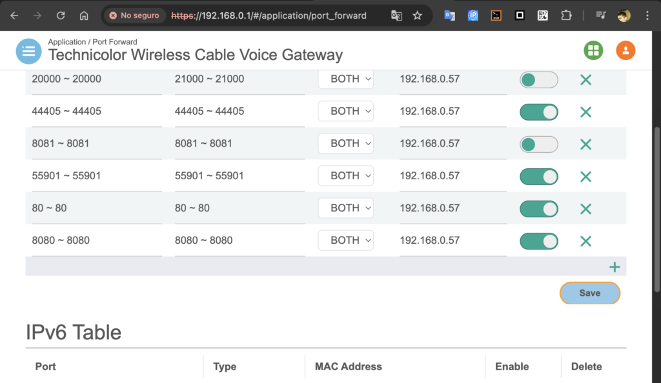Open the orange user account icon
661x383 pixels.
(625, 50)
